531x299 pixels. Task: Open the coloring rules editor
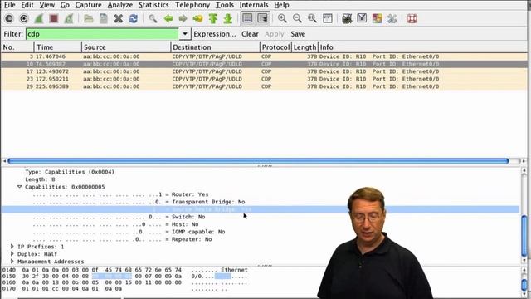tap(377, 18)
